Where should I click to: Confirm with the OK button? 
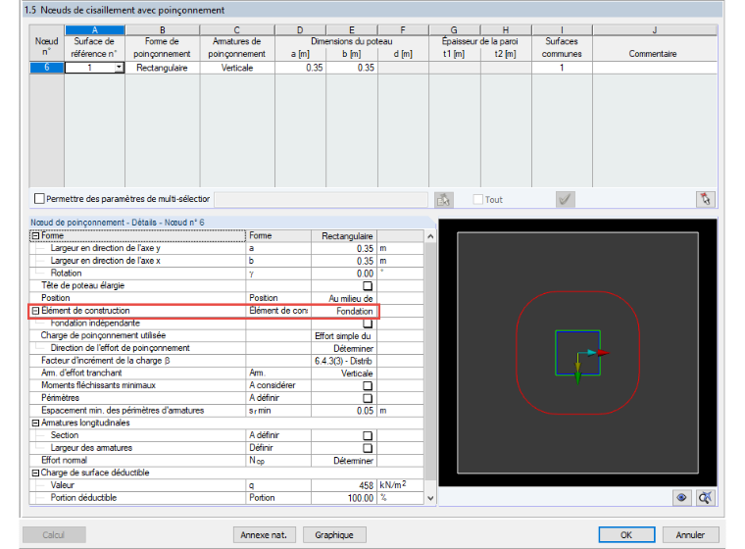[626, 534]
